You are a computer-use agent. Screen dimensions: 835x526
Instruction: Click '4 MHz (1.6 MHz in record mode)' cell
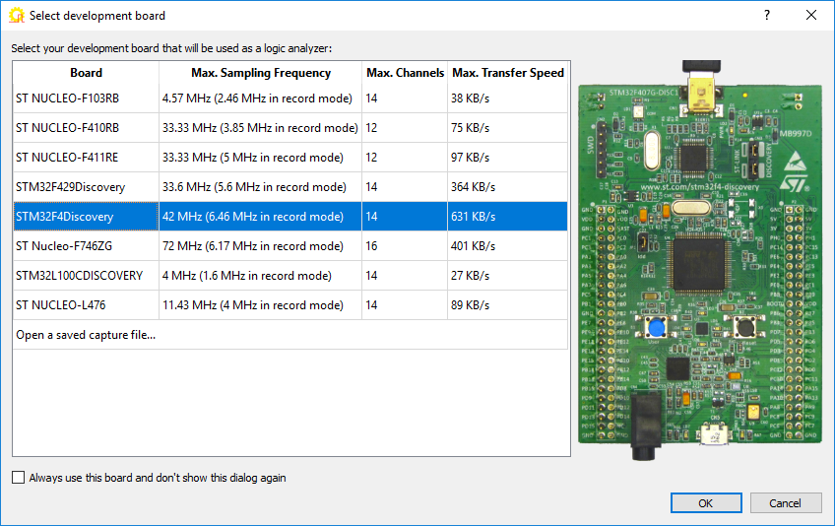[260, 276]
